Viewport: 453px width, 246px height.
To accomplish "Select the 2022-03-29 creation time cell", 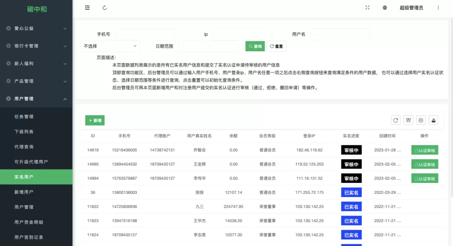I will point(388,193).
